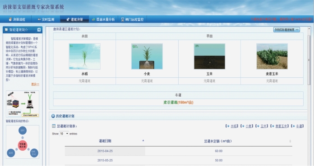Viewport: 314px width, 166px height.
Task: Open the 决策流程 navigation tab
Action: point(17,19)
